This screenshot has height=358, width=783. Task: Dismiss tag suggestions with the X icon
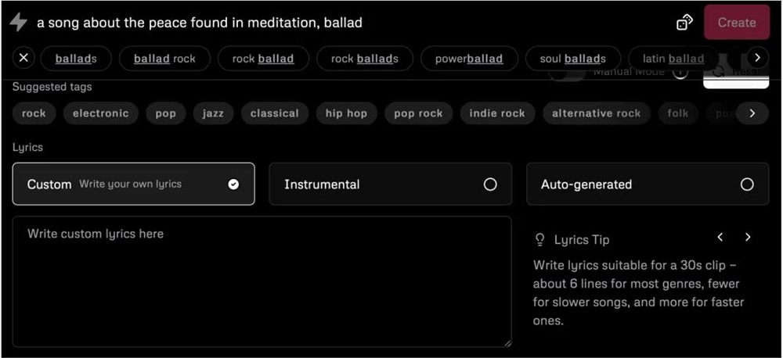[x=24, y=58]
